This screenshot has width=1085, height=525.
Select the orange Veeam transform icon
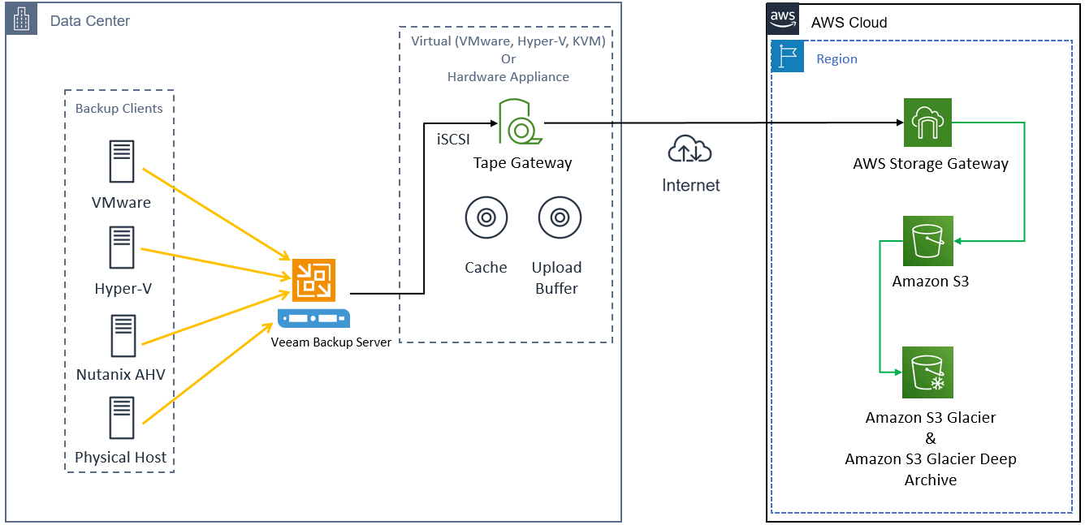(313, 282)
